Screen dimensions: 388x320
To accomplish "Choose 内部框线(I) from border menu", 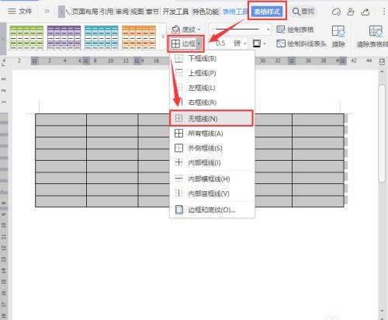I will [x=212, y=162].
